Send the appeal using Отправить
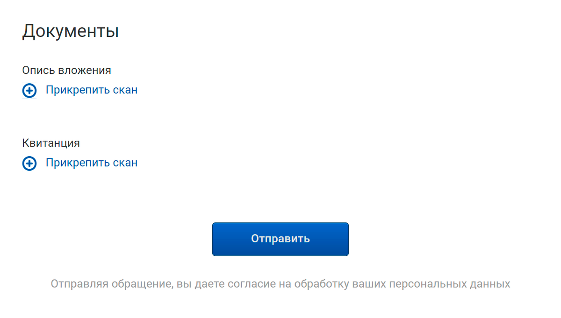This screenshot has height=318, width=561. (x=280, y=239)
